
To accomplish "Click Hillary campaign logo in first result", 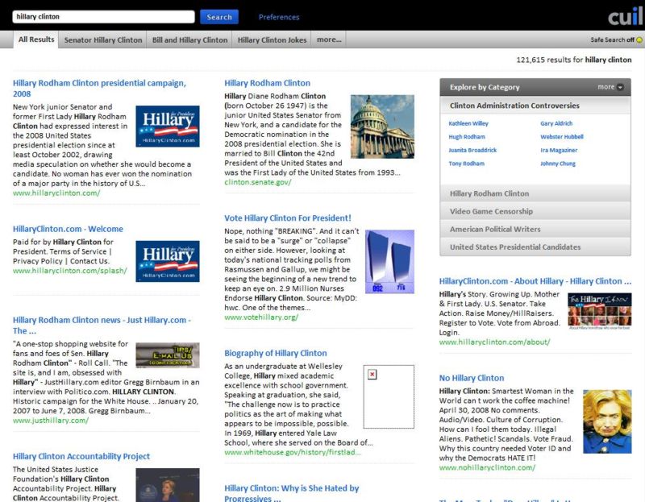I will (x=168, y=127).
